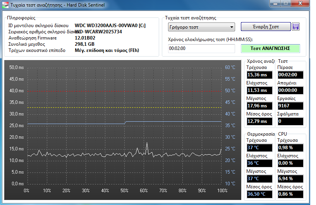316x205 pixels.
Task: Click the red 40 ms threshold line on the graph
Action: 124,91
